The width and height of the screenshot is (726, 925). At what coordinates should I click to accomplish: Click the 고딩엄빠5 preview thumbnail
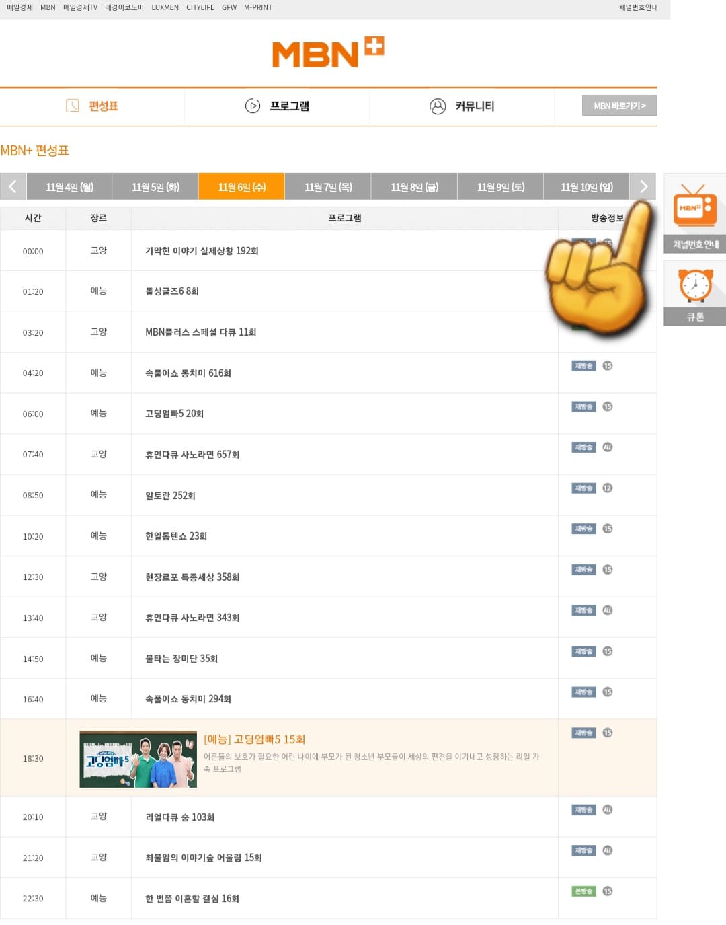pos(137,757)
